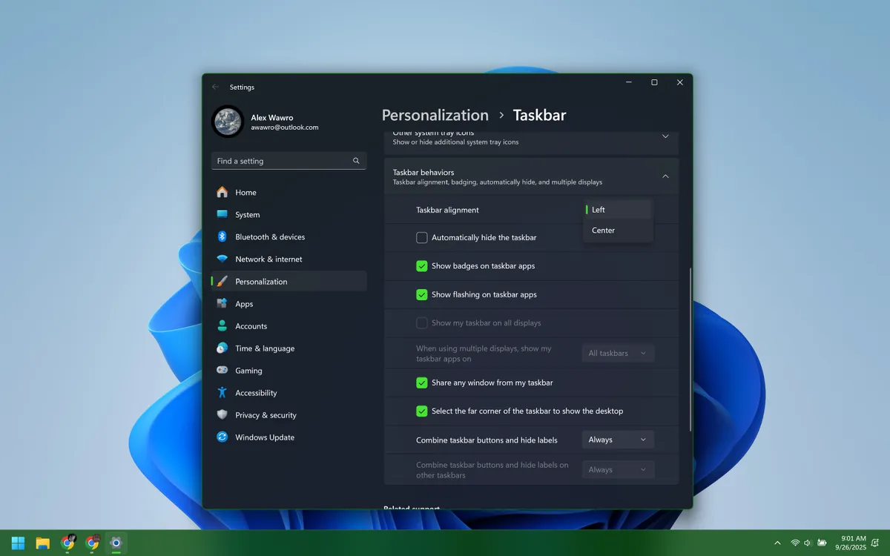
Task: Select Windows Update in the sidebar
Action: pos(263,437)
